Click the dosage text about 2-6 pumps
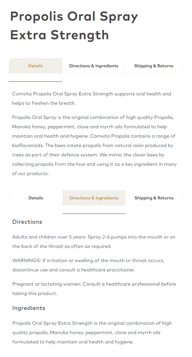 (x=94, y=241)
